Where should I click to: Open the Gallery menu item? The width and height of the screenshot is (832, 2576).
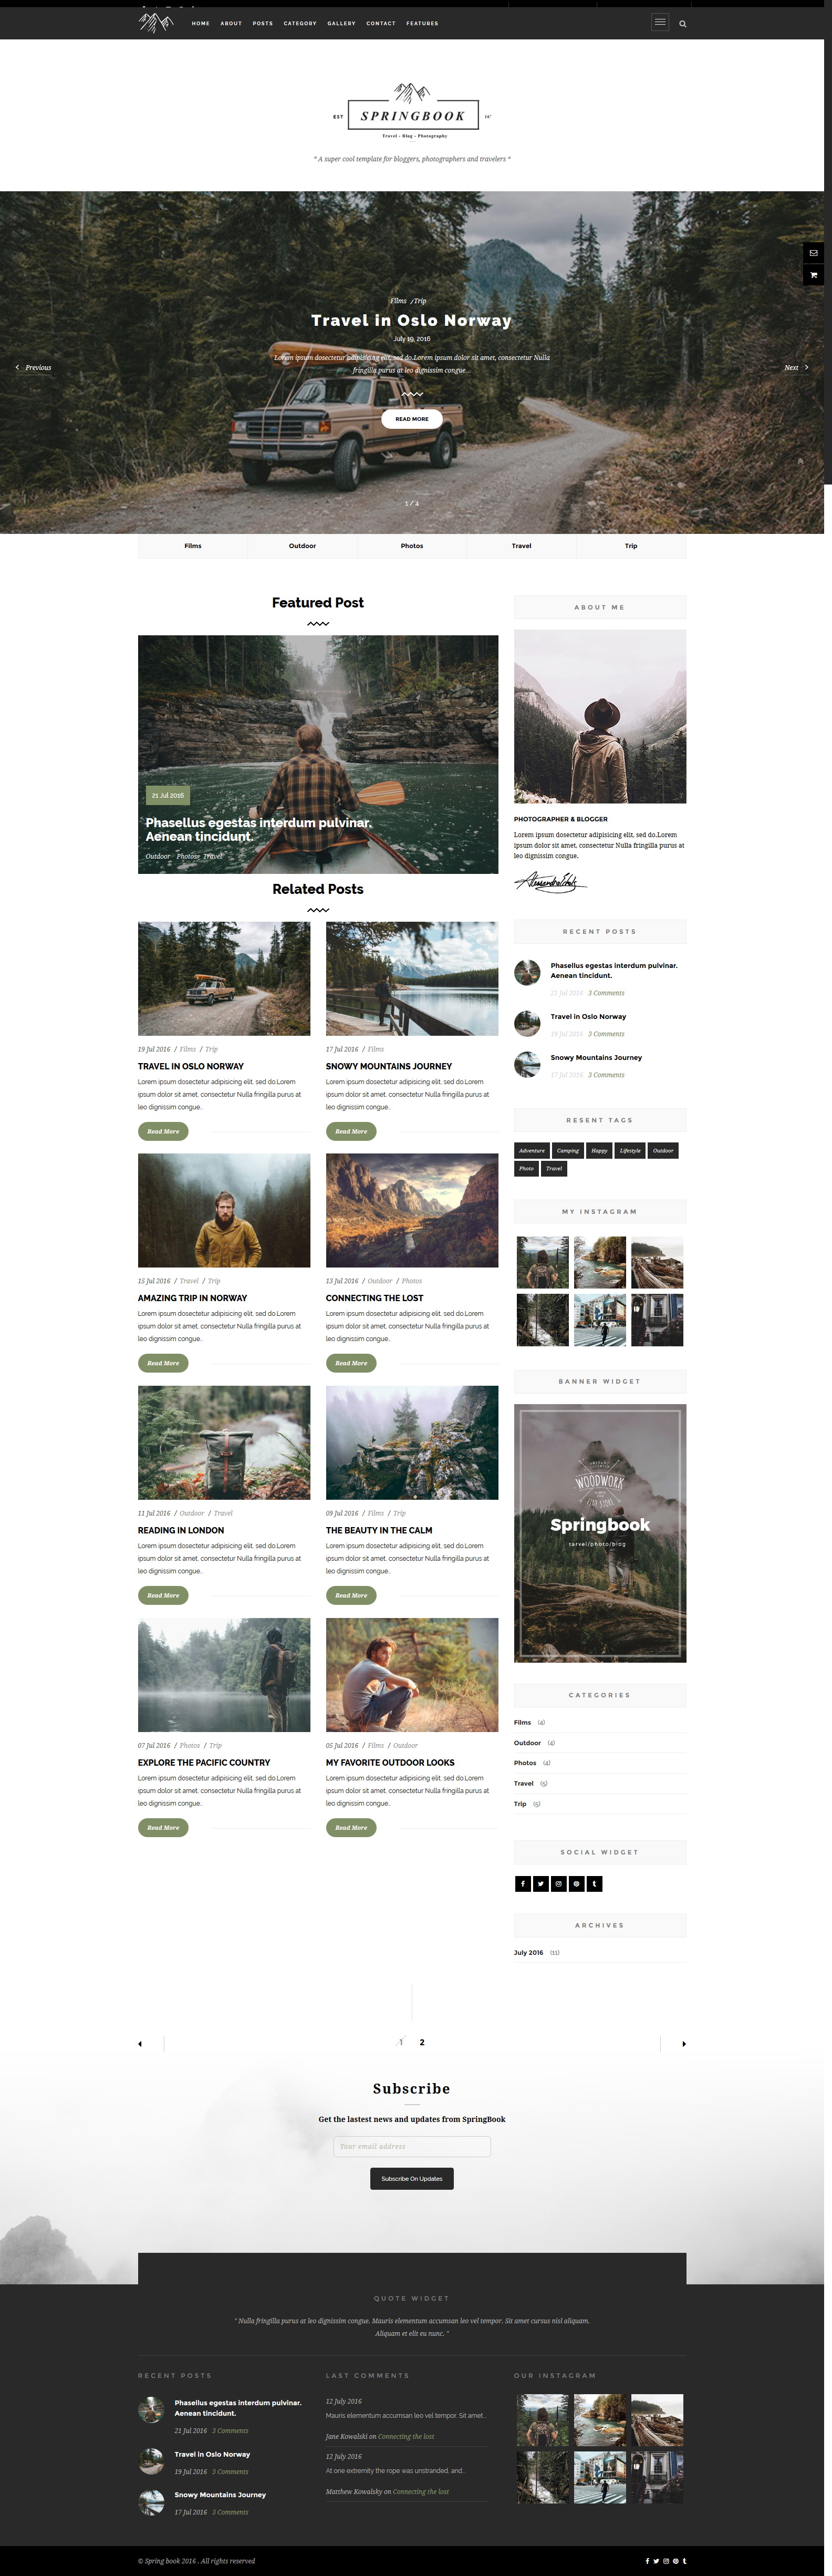pyautogui.click(x=341, y=23)
